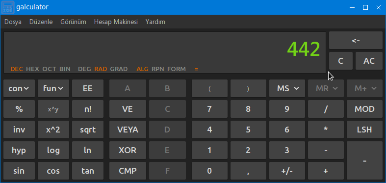Screen dimensions: 386x183
Task: Click the decimal comma button
Action: [248, 171]
